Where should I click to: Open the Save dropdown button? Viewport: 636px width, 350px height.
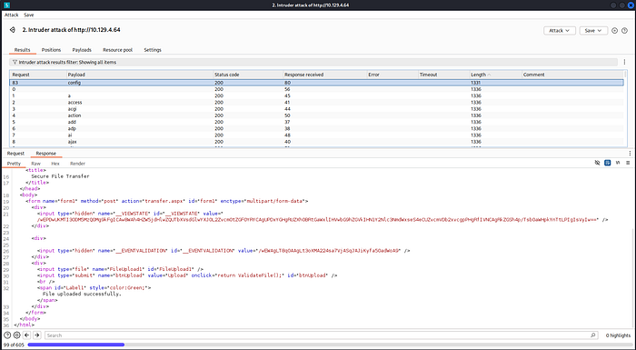593,30
